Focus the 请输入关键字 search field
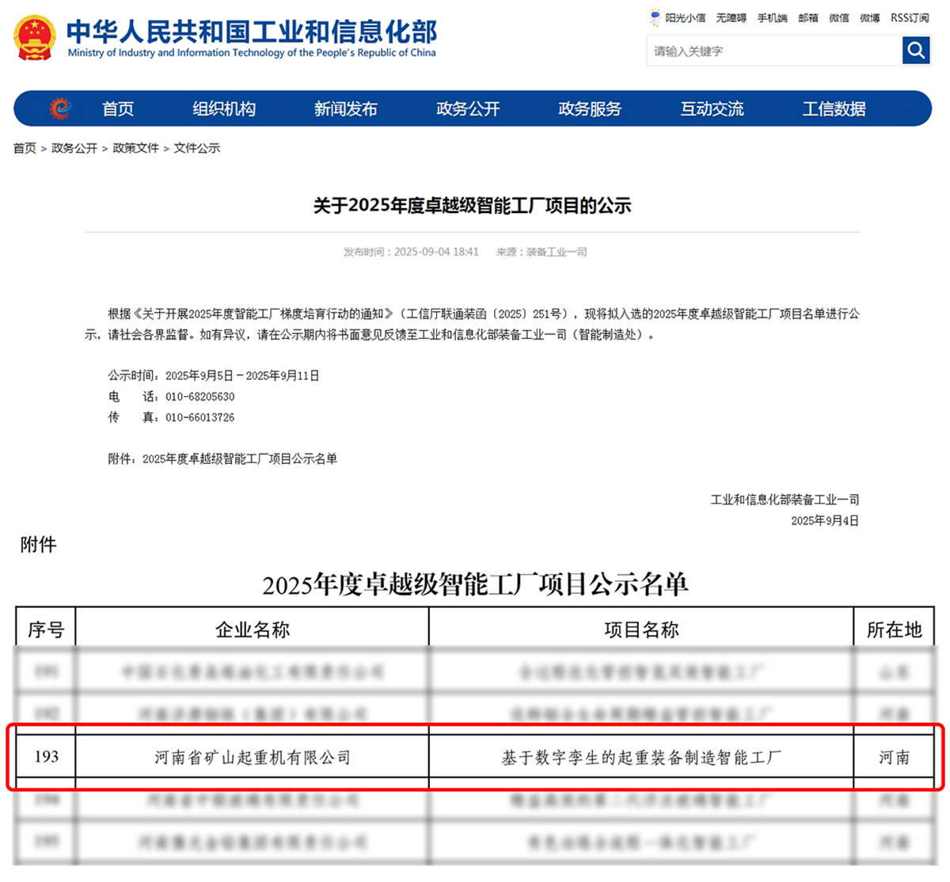The image size is (950, 882). coord(773,51)
